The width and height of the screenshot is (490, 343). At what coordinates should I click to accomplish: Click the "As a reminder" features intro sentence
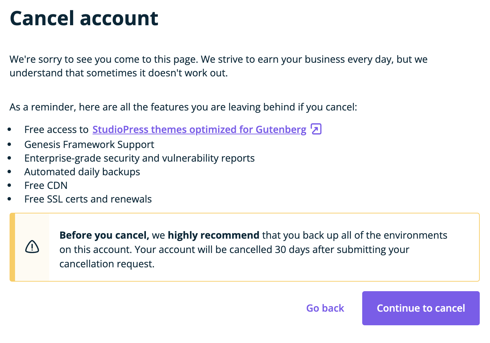tap(183, 107)
